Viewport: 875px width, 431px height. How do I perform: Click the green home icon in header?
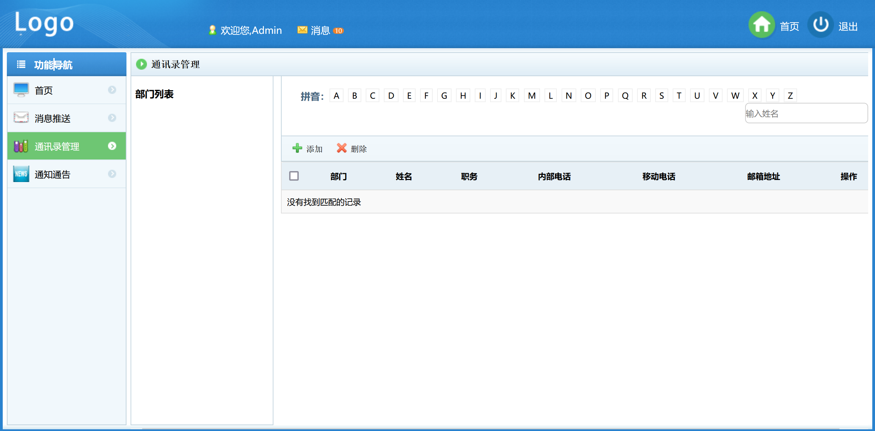point(761,25)
